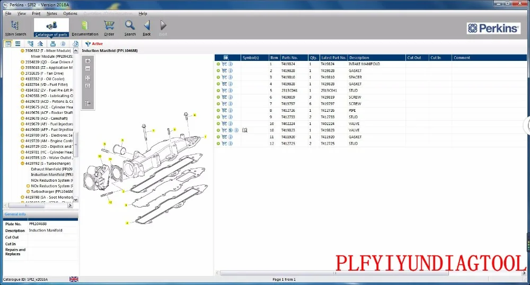The height and width of the screenshot is (285, 530).
Task: Select Induction Manifold tree entry
Action: click(52, 175)
